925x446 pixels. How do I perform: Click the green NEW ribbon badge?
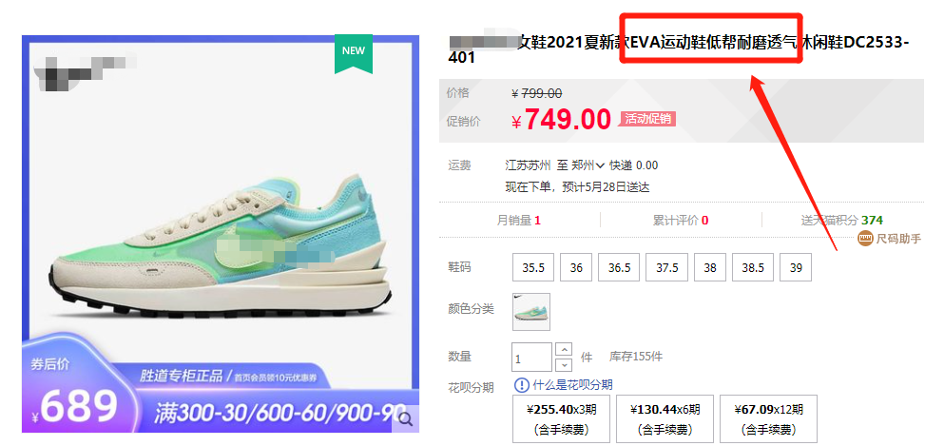(354, 54)
